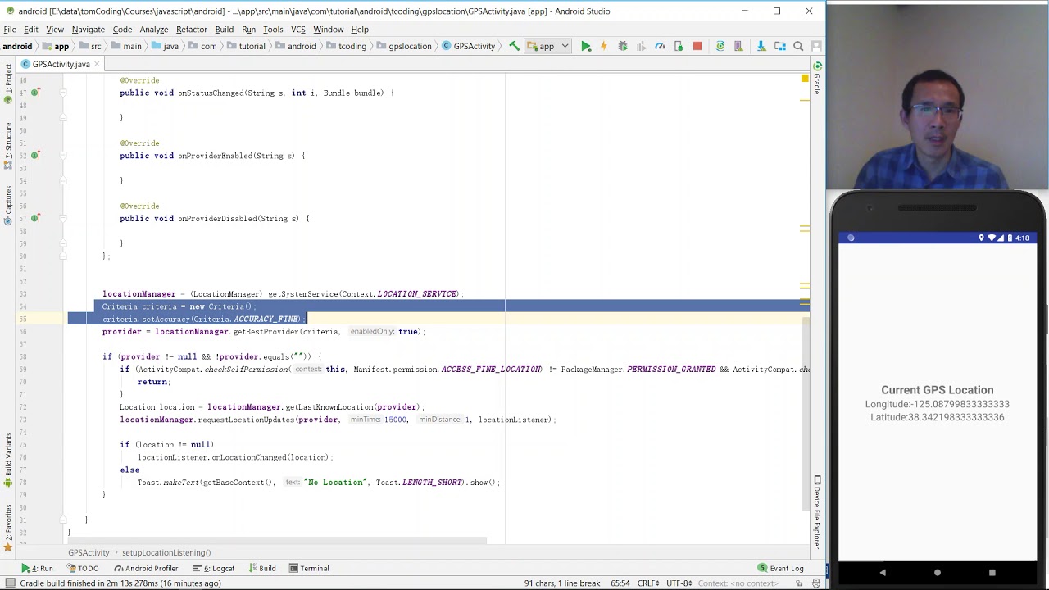Attach debugger to Android process icon
Screen dimensions: 1049x590
click(x=679, y=46)
